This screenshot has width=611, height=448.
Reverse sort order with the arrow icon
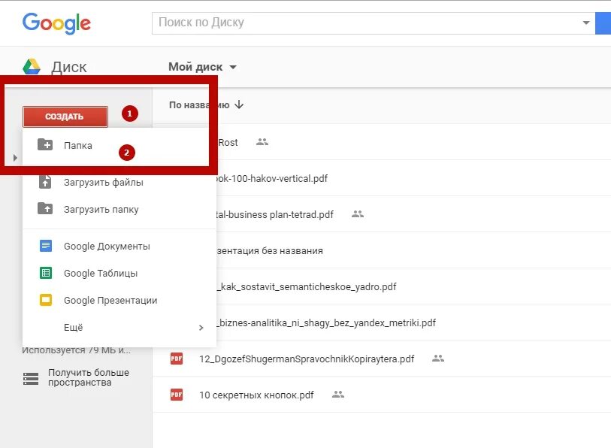pos(239,104)
